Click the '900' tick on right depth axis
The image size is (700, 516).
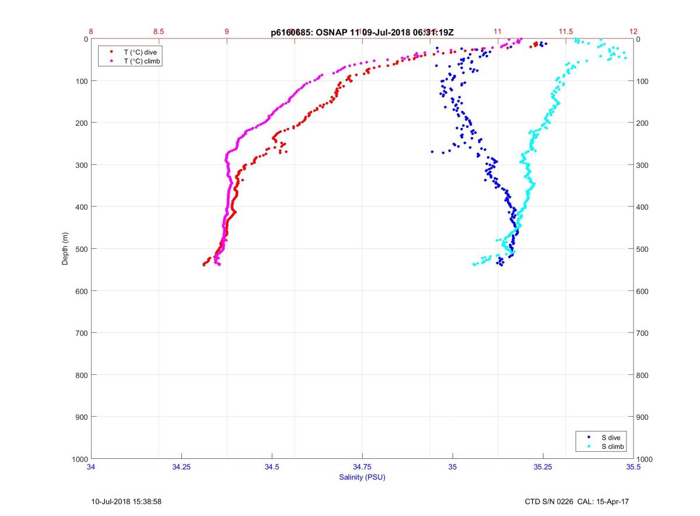(x=642, y=417)
